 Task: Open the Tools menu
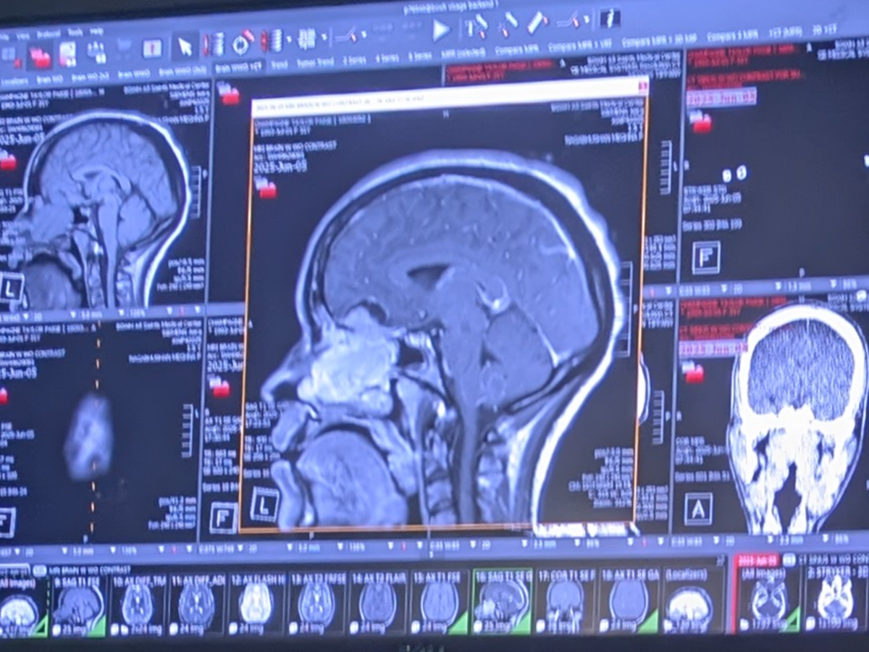(x=75, y=33)
